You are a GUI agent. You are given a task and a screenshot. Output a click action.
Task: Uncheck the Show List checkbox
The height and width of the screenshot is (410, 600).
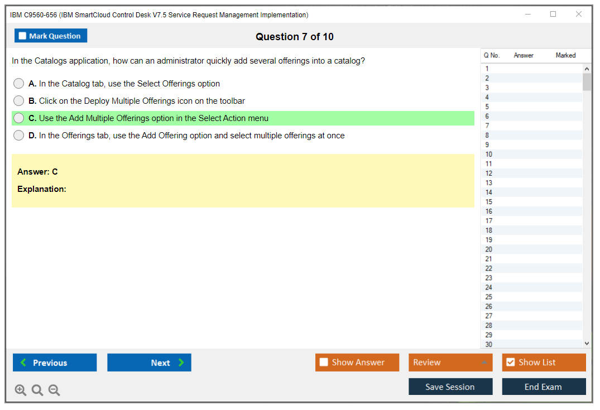click(510, 363)
